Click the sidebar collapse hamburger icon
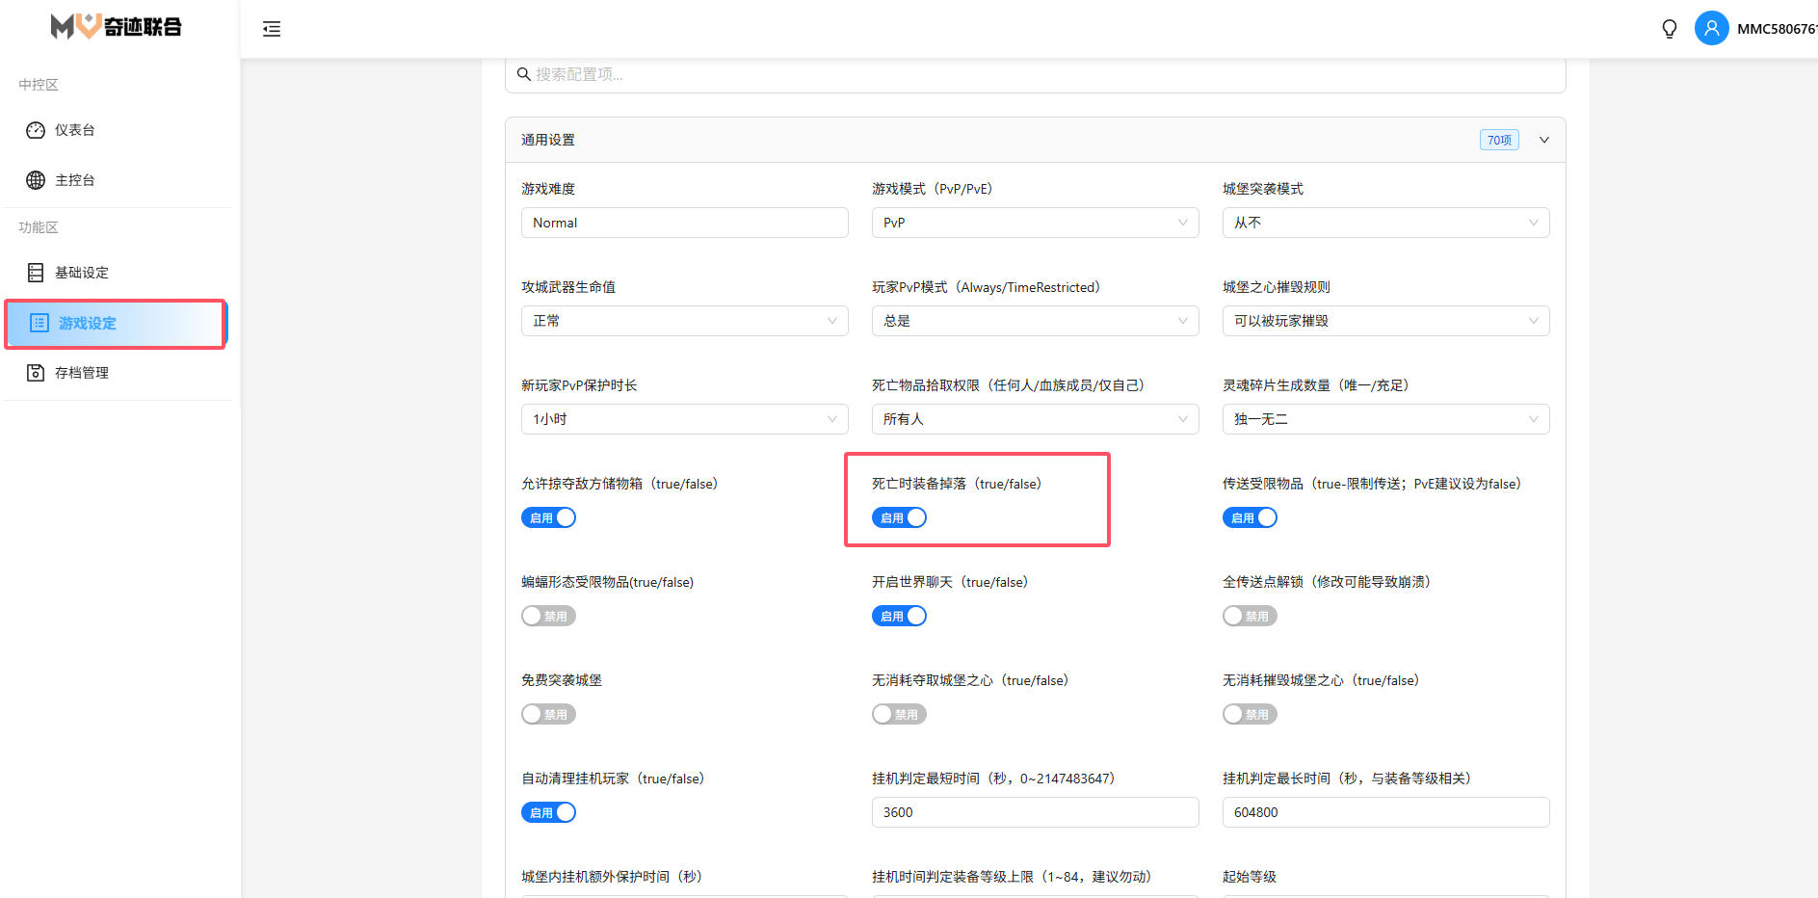 click(272, 29)
